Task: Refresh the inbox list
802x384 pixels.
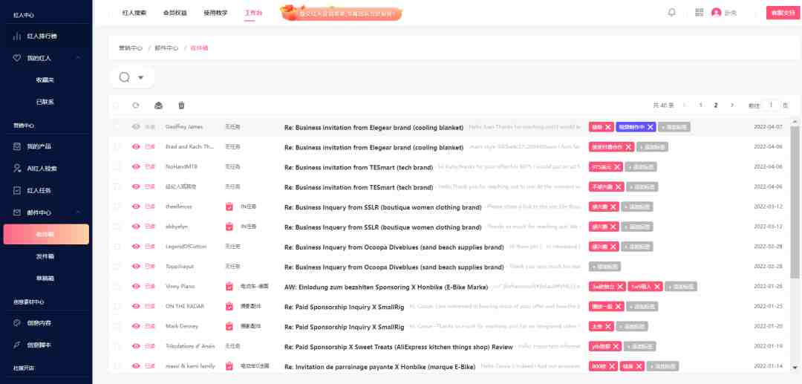Action: (136, 105)
